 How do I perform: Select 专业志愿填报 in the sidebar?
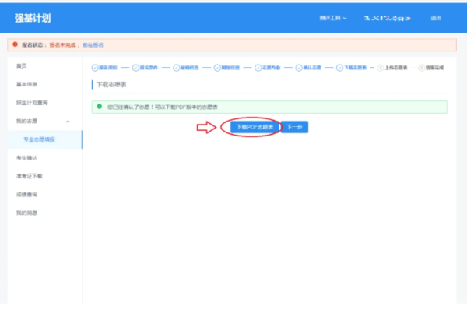(x=39, y=139)
